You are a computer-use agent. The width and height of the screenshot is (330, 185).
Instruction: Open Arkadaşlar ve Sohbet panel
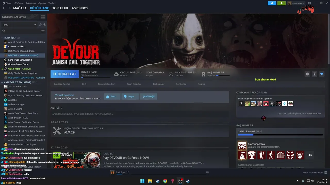(315, 173)
